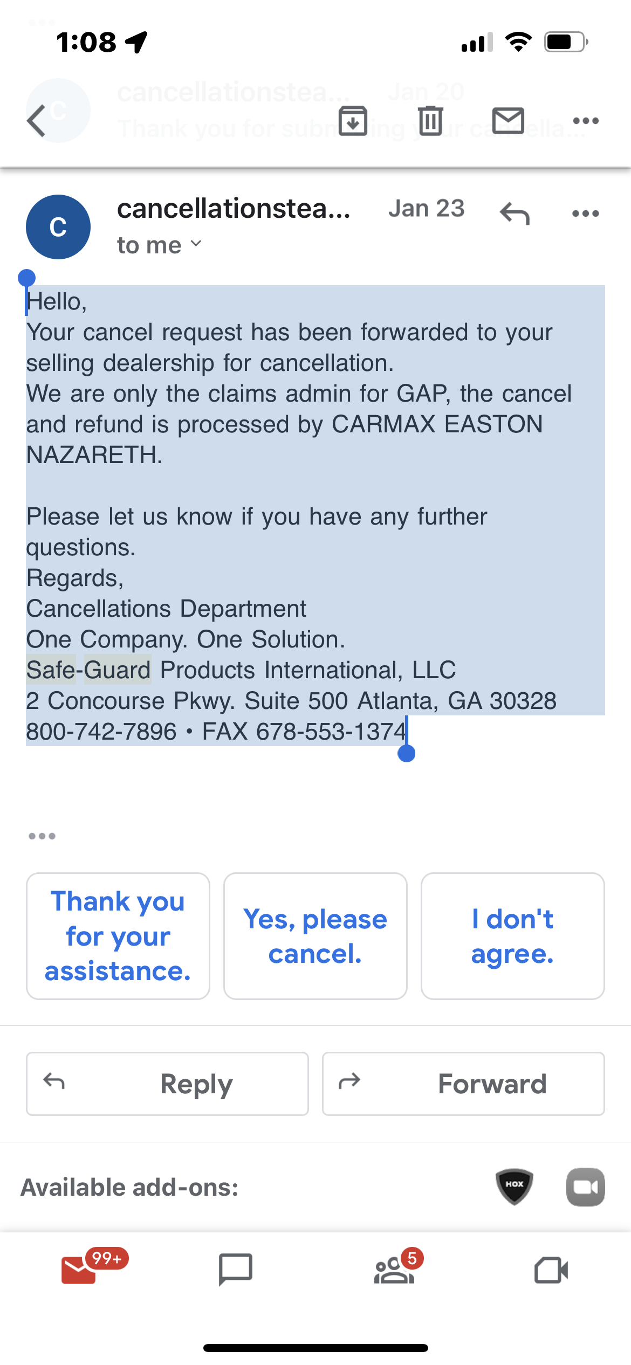Go back to the inbox list
Screen dimensions: 631x1365
(x=36, y=120)
